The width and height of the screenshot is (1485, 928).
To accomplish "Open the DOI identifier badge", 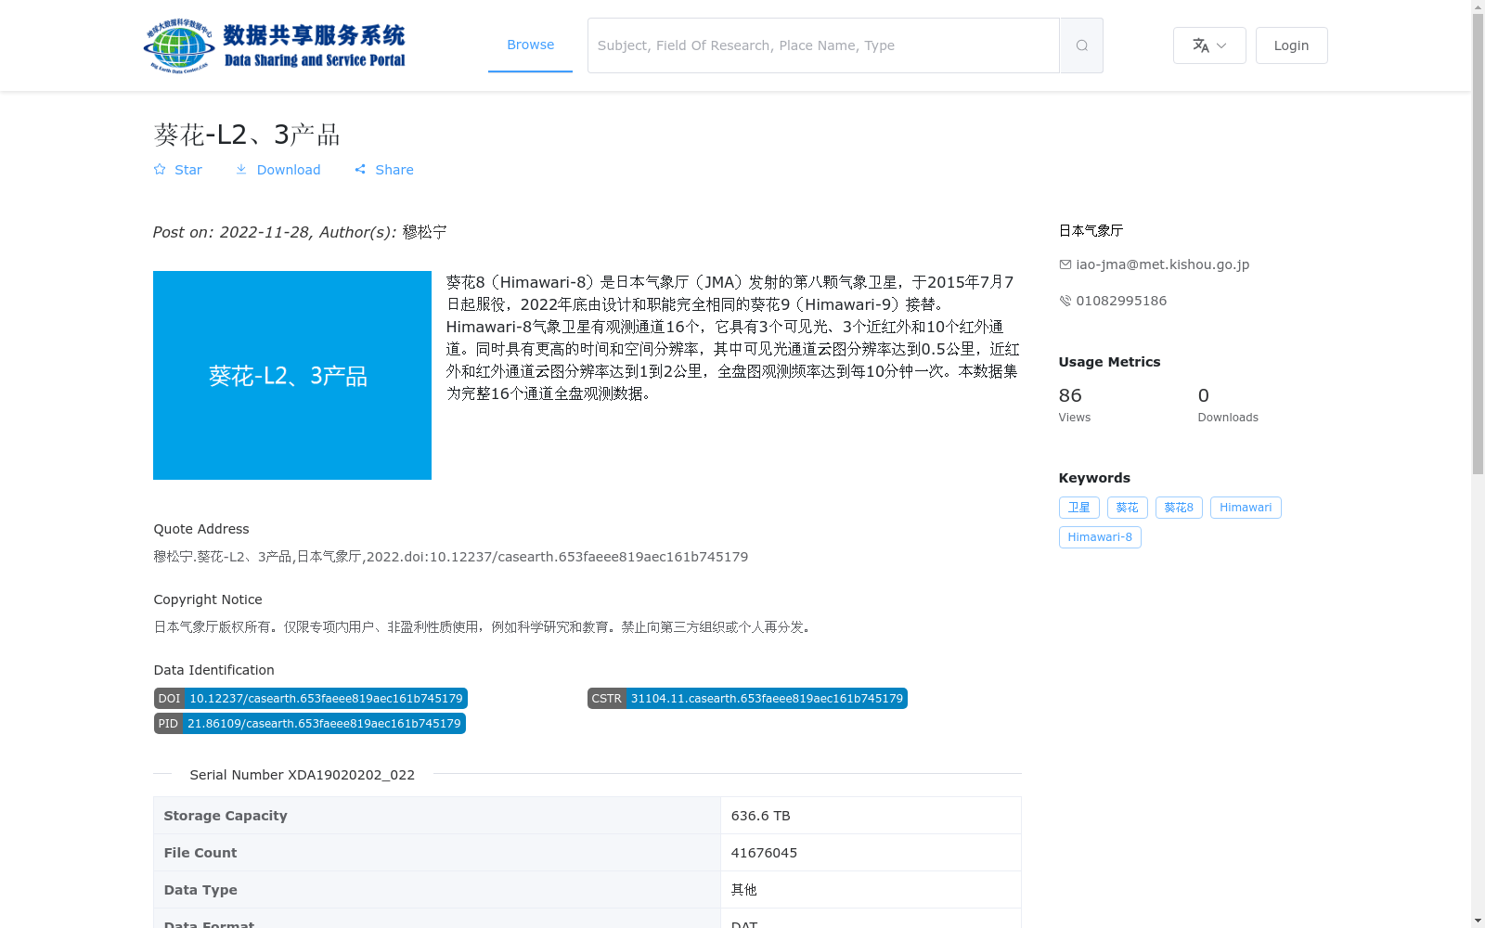I will point(310,699).
